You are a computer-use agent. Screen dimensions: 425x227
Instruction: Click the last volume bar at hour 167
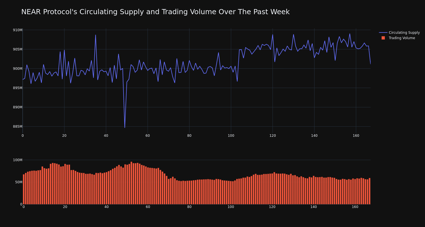[x=369, y=191]
